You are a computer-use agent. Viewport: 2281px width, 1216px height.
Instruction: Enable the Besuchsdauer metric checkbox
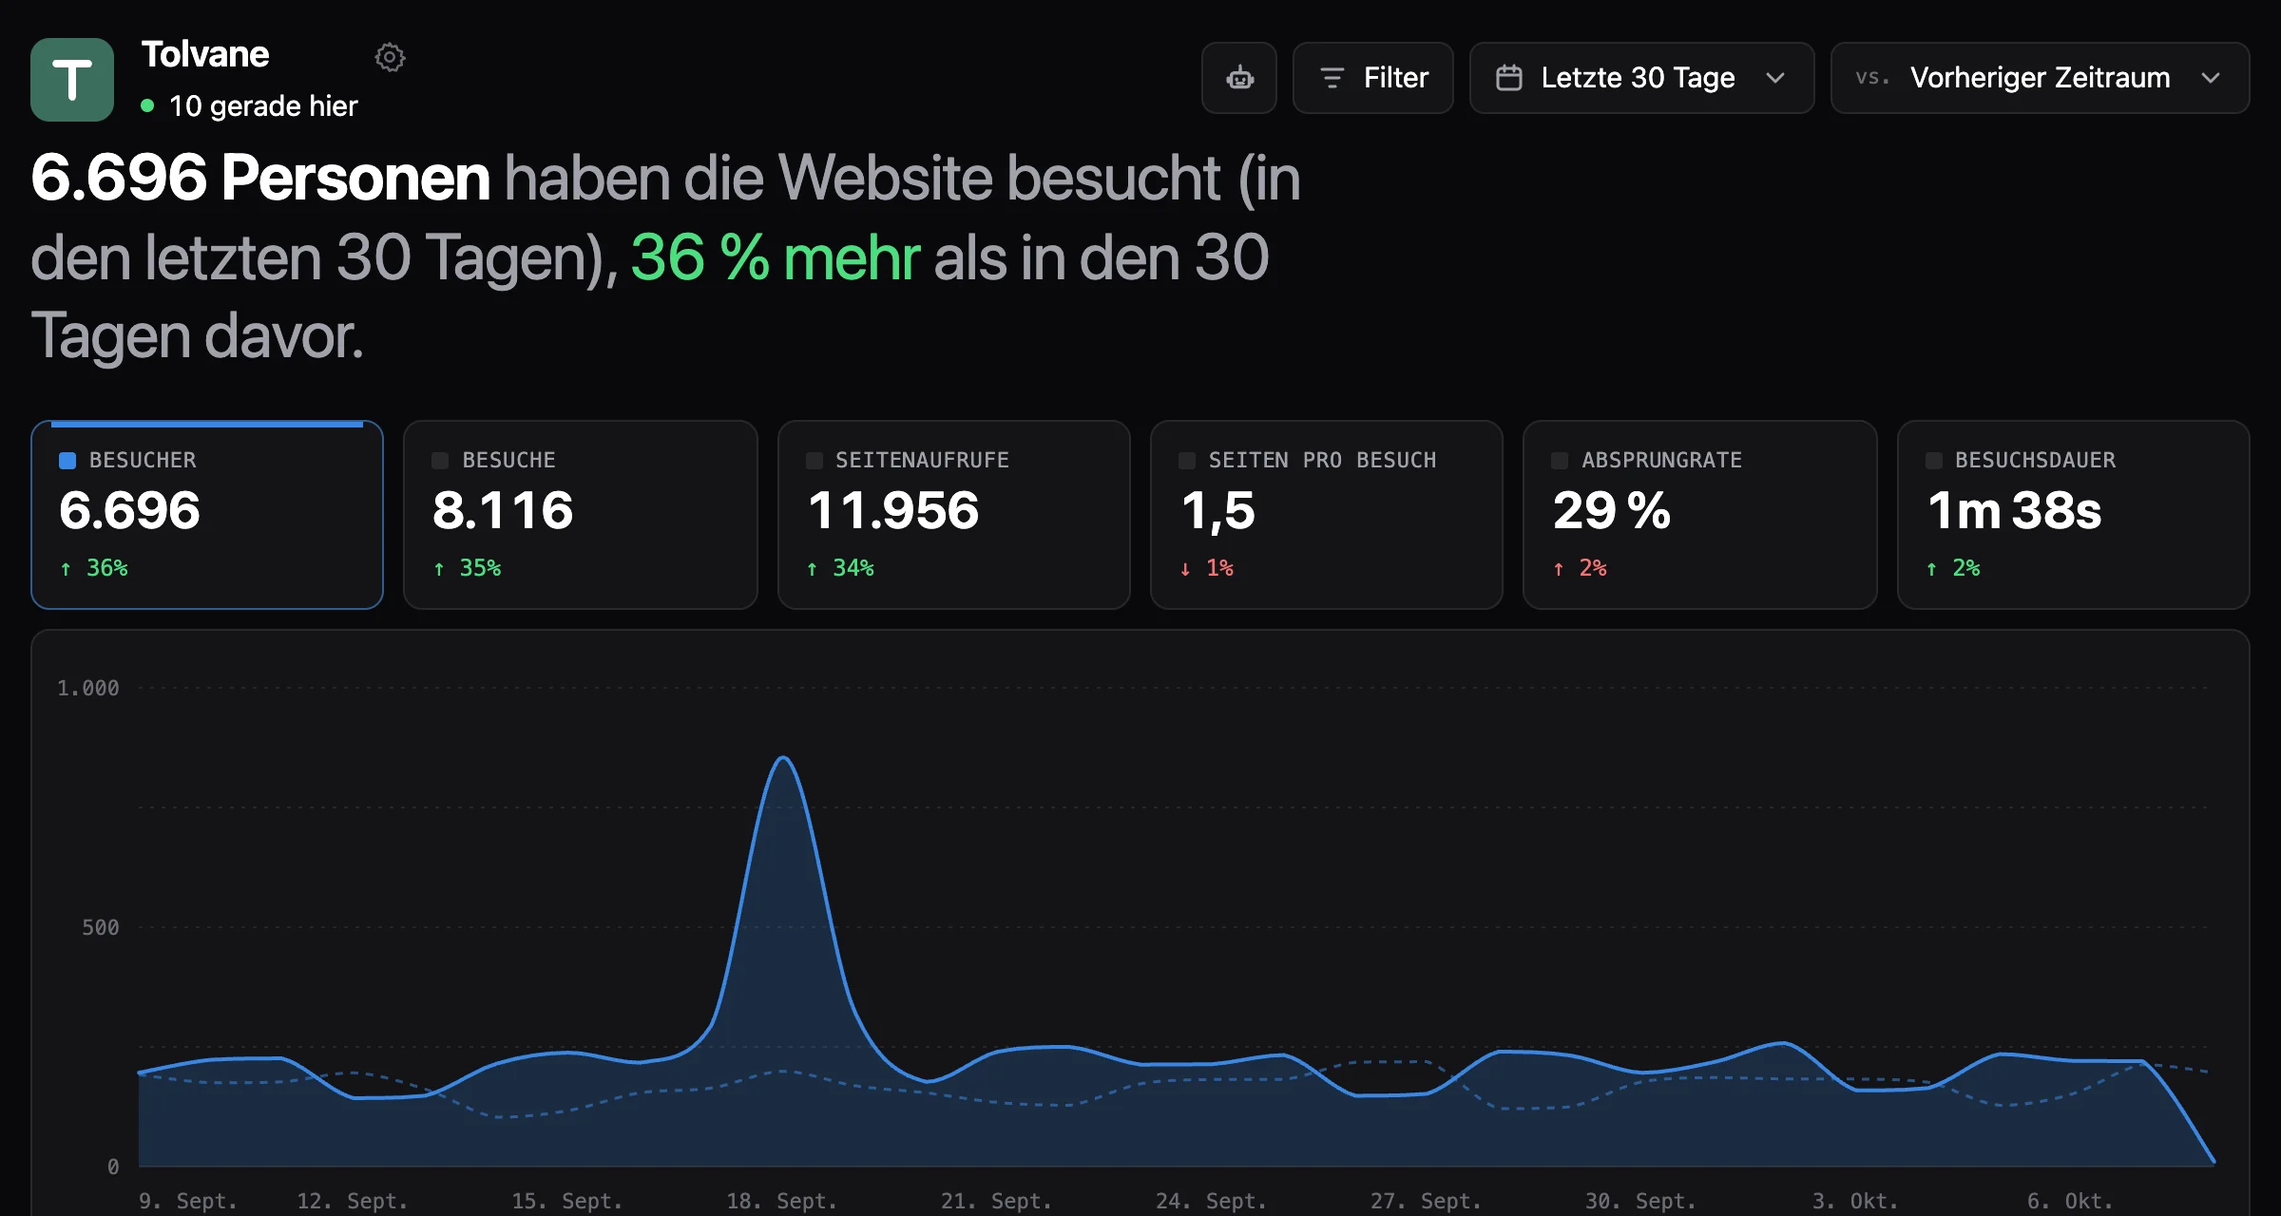tap(1934, 461)
